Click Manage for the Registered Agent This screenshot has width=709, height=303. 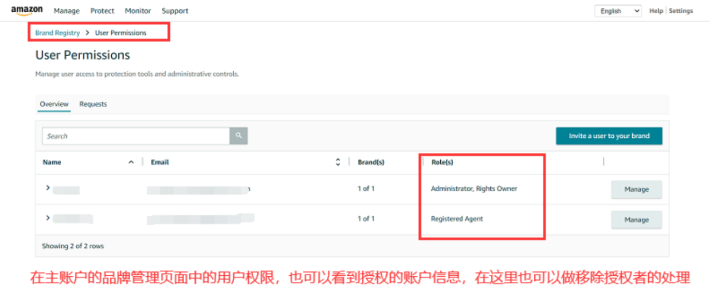[637, 220]
